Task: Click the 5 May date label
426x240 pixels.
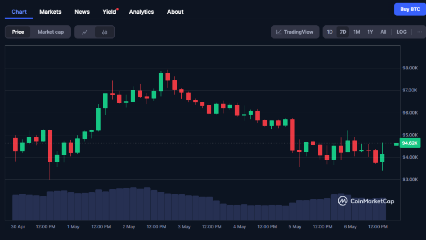Action: pos(295,227)
